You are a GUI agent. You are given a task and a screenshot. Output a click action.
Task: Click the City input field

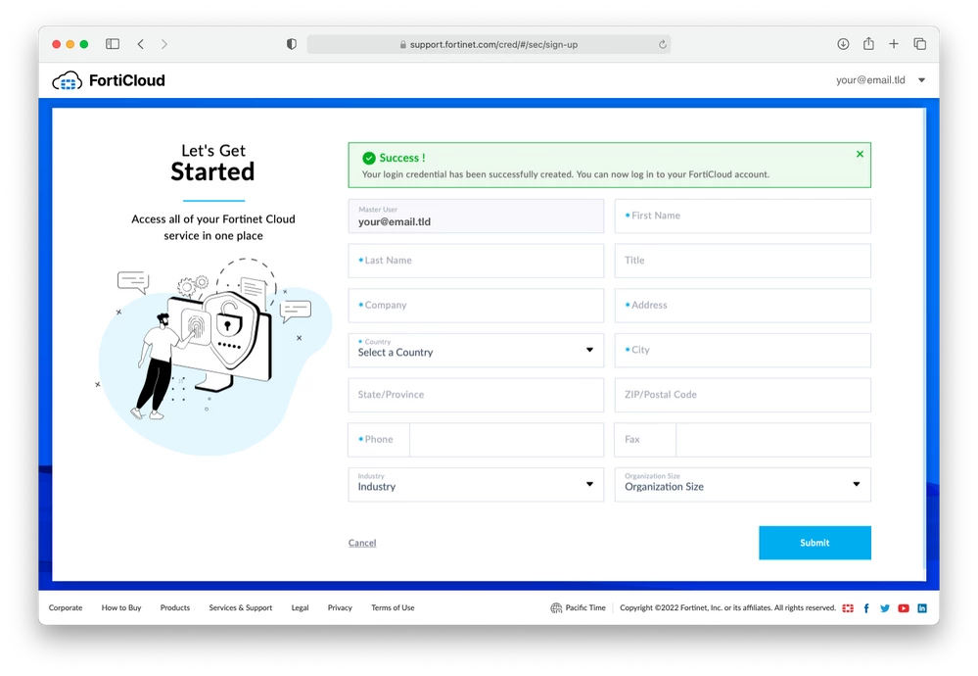(x=742, y=350)
